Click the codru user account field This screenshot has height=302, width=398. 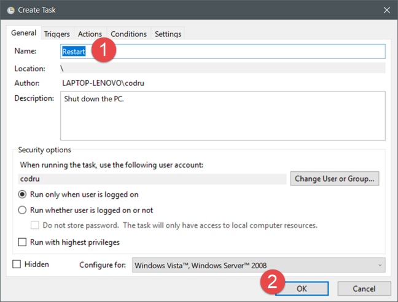pyautogui.click(x=152, y=179)
